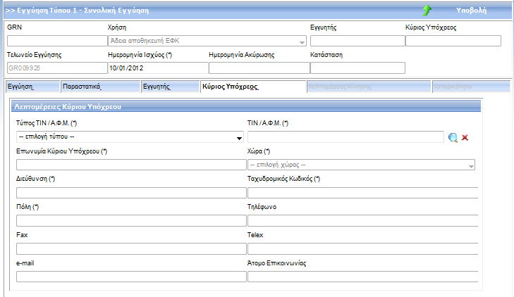Open the Χώρα country dropdown
This screenshot has height=297, width=514.
point(361,165)
